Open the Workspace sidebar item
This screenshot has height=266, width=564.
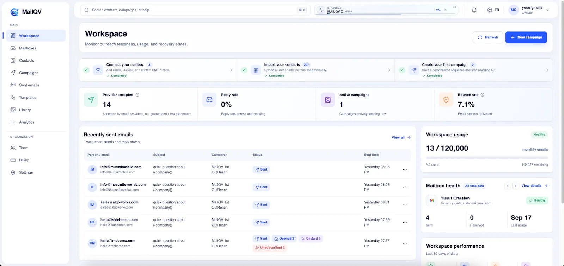[36, 36]
